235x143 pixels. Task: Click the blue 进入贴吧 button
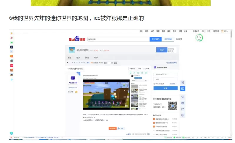coord(155,39)
